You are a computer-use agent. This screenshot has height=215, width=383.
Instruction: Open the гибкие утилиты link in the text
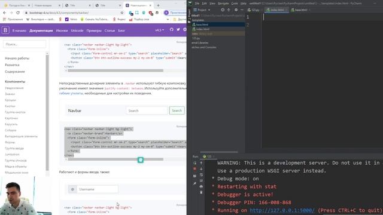tap(71, 93)
